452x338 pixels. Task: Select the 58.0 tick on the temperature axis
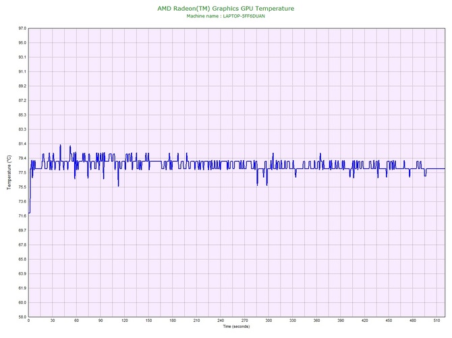coord(22,316)
